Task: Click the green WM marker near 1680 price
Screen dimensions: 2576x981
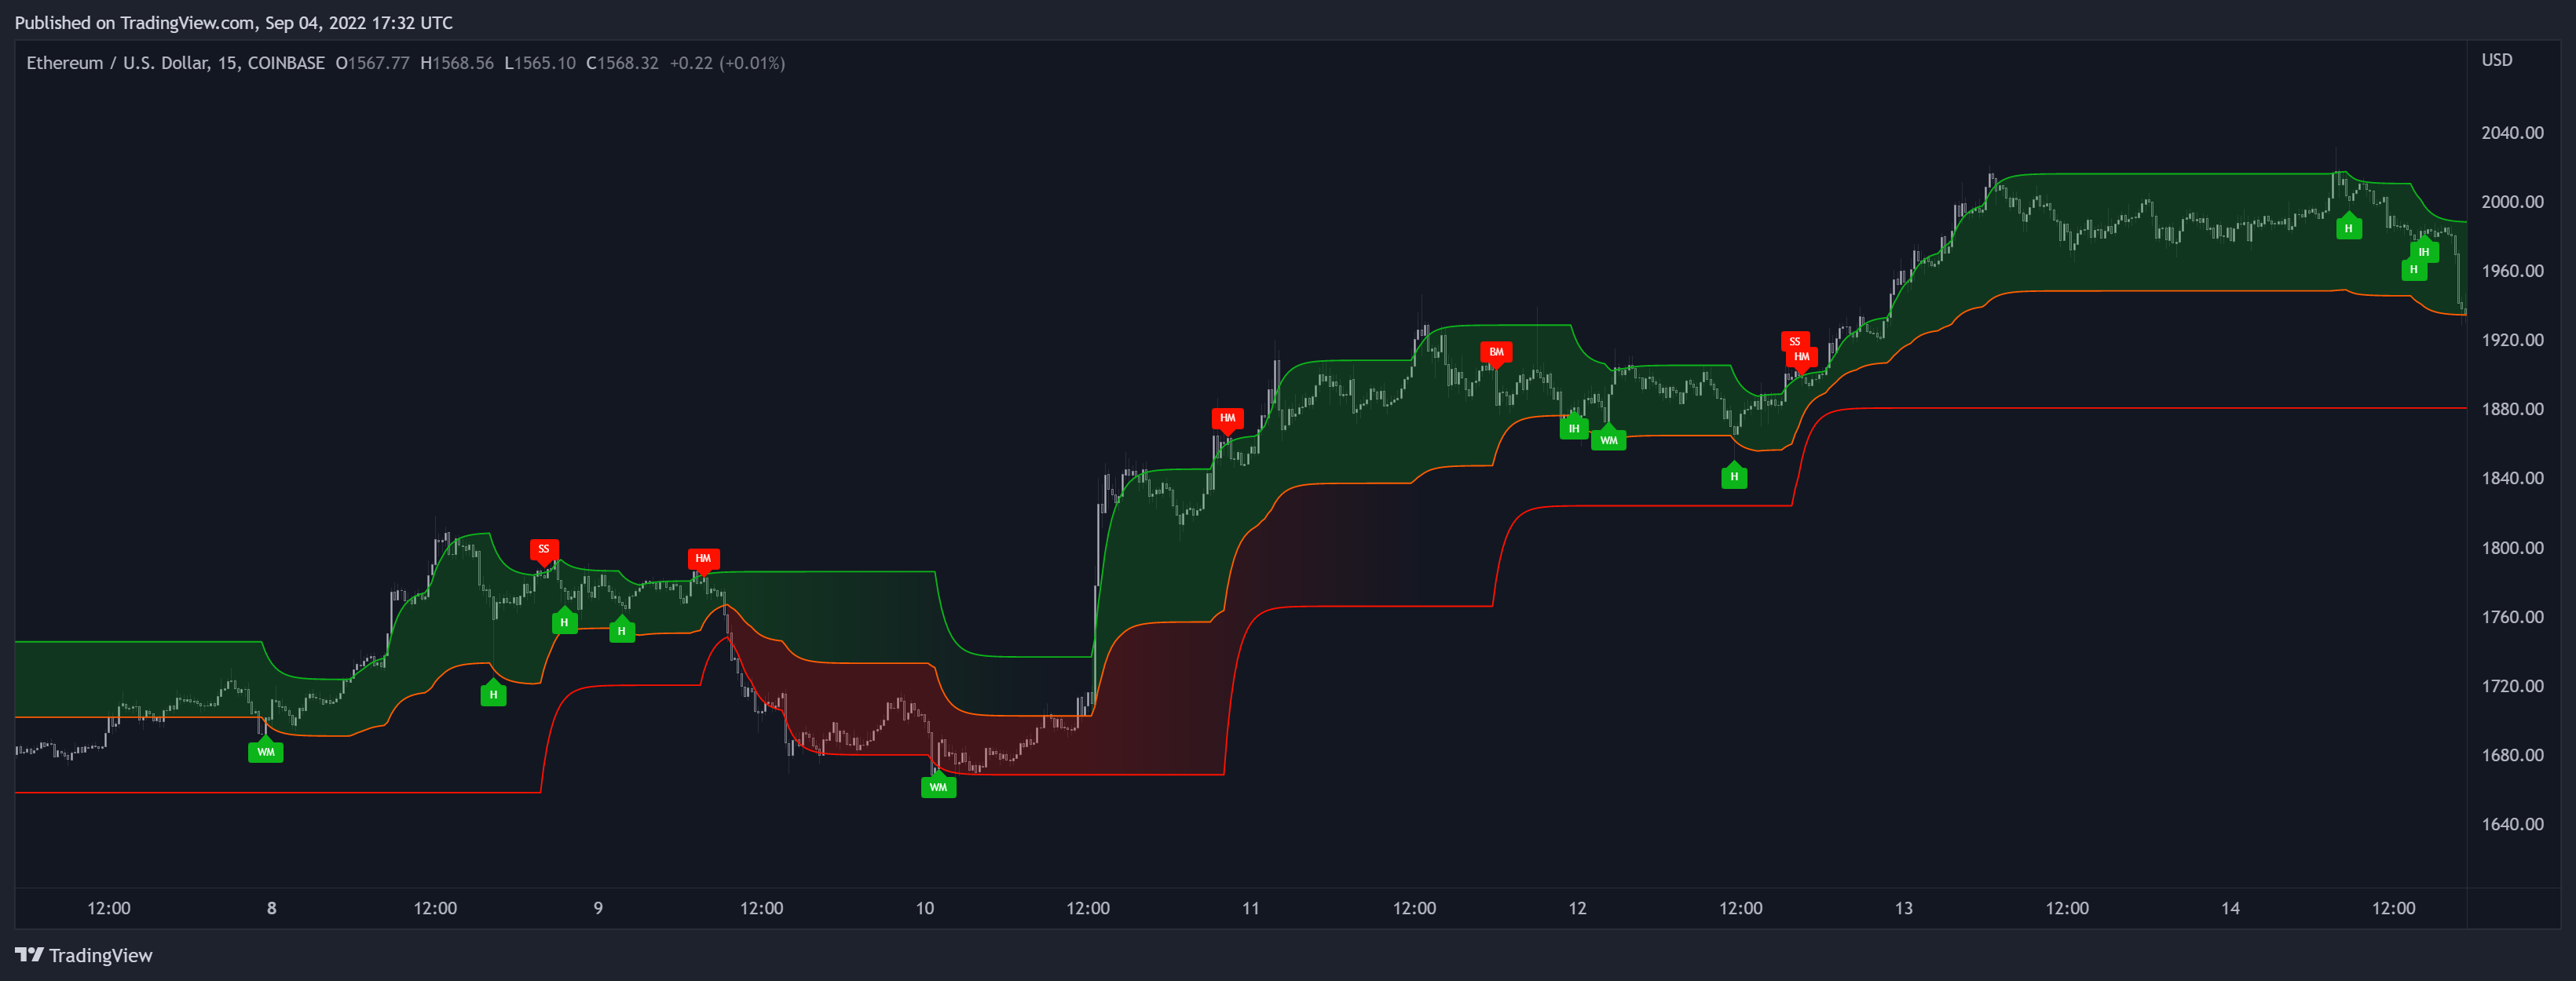Action: click(265, 751)
